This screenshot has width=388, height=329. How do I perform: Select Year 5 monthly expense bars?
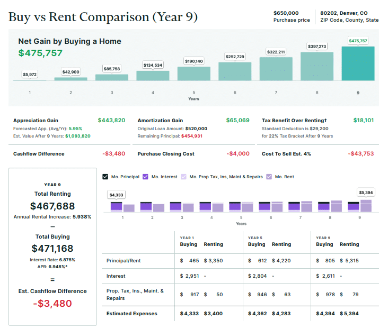coord(241,206)
